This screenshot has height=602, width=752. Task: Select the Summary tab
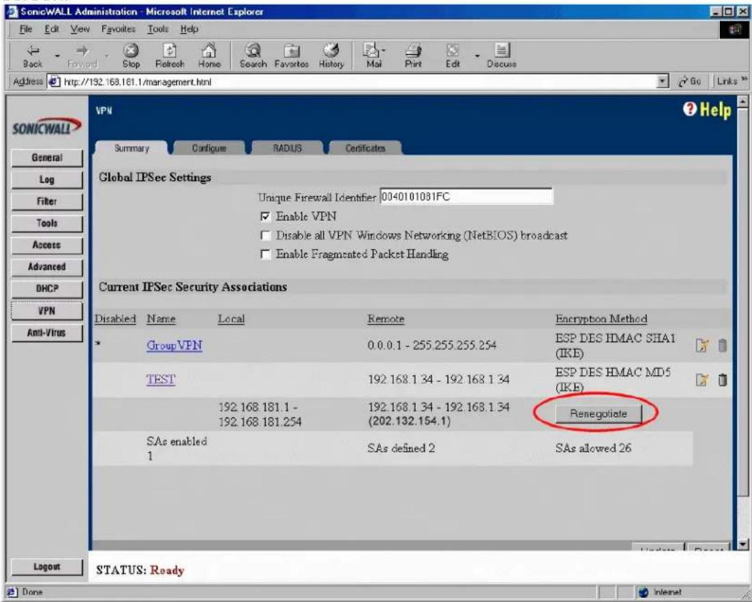[x=131, y=148]
